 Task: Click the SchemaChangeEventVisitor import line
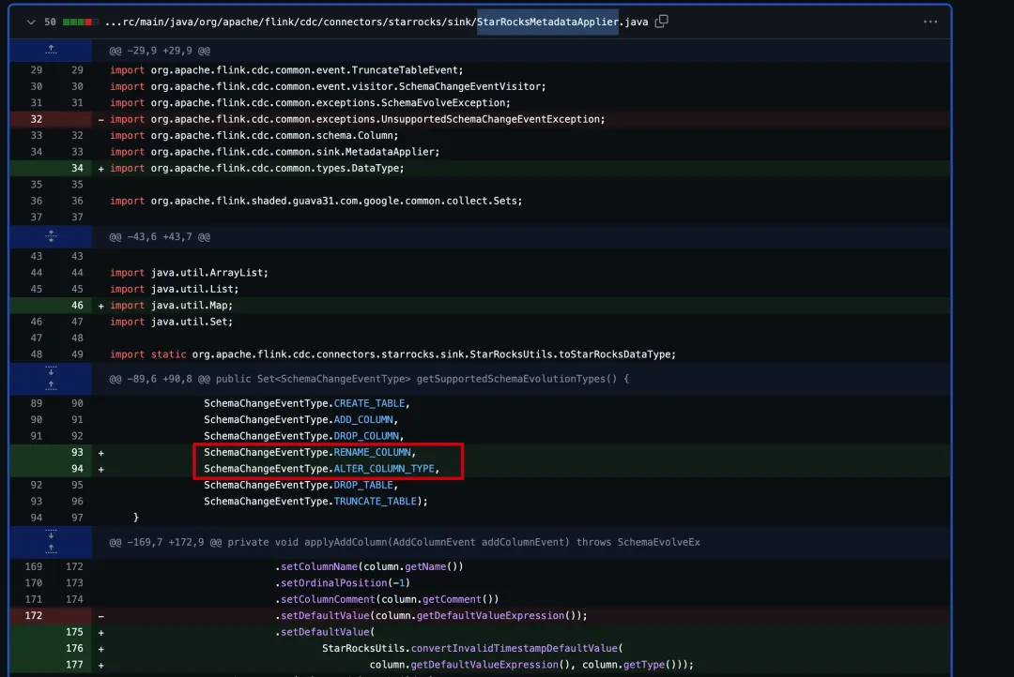(328, 86)
